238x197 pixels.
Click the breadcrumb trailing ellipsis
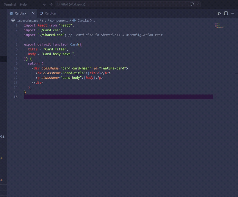94,21
